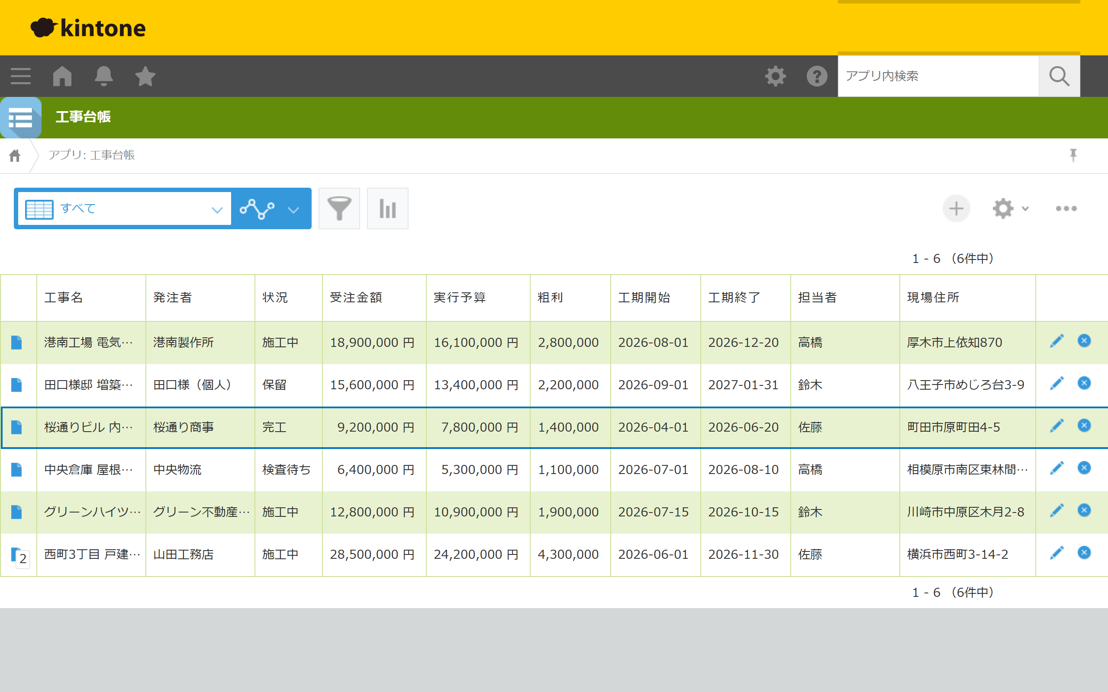Open the すべて view dropdown
The height and width of the screenshot is (692, 1108).
pyautogui.click(x=125, y=209)
